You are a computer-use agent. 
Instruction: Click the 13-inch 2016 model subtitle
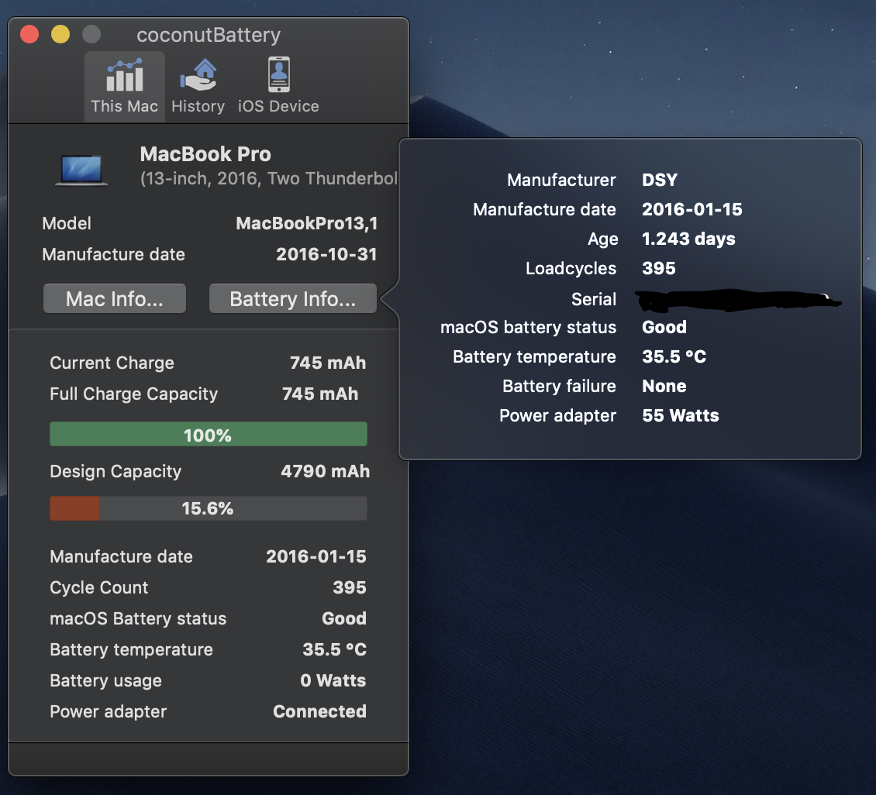(269, 179)
